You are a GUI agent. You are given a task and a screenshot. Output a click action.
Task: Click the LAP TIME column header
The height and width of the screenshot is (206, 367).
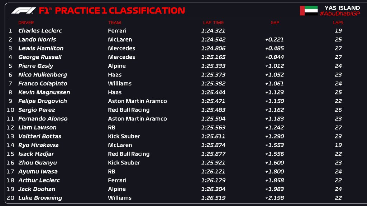213,23
